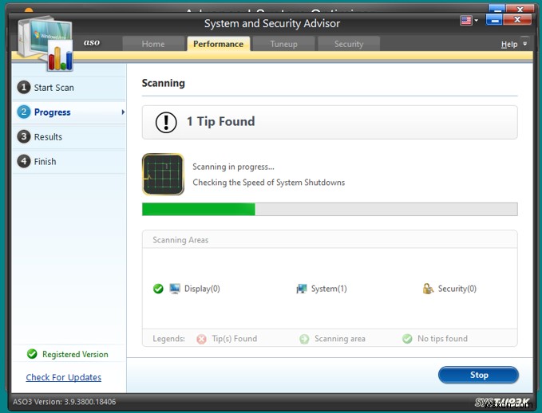Image resolution: width=542 pixels, height=413 pixels.
Task: Close the System and Security Advisor window
Action: pos(517,20)
